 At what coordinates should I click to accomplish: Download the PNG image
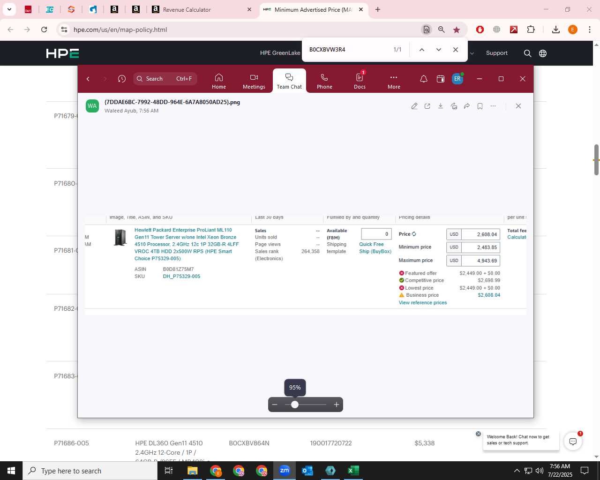(441, 106)
